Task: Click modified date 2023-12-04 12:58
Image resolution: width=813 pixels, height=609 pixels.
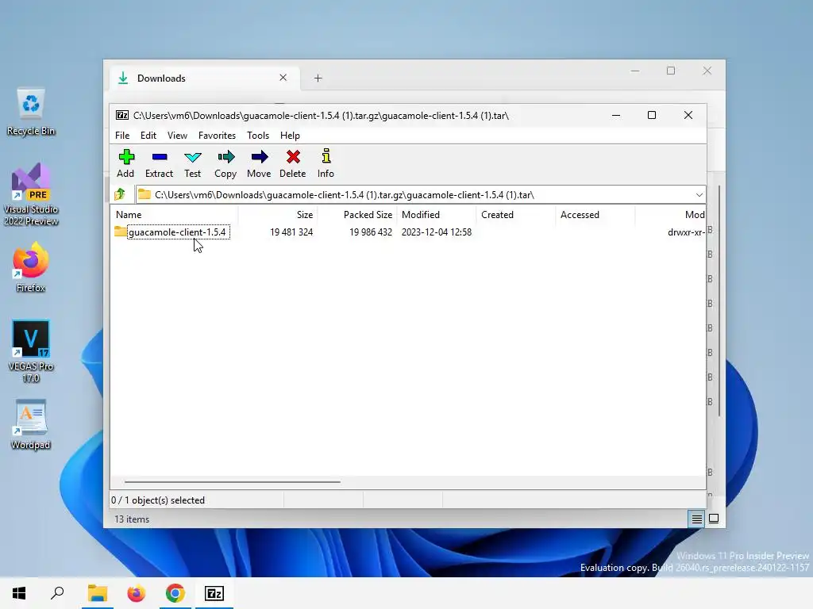Action: (x=437, y=232)
